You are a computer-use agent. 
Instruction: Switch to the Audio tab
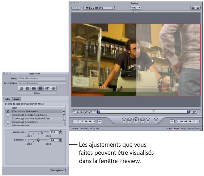[x=16, y=99]
